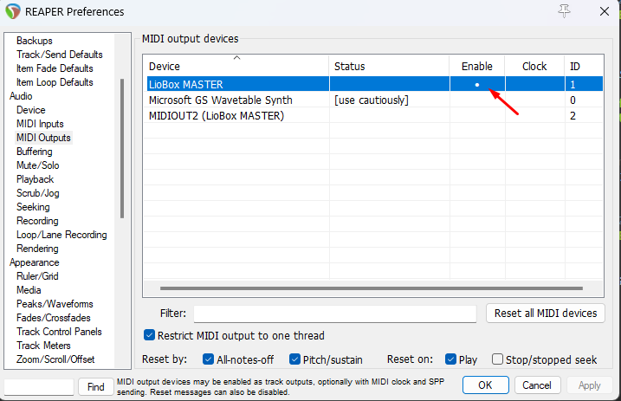The width and height of the screenshot is (621, 401).
Task: Open Track Control Panels page
Action: click(x=59, y=332)
